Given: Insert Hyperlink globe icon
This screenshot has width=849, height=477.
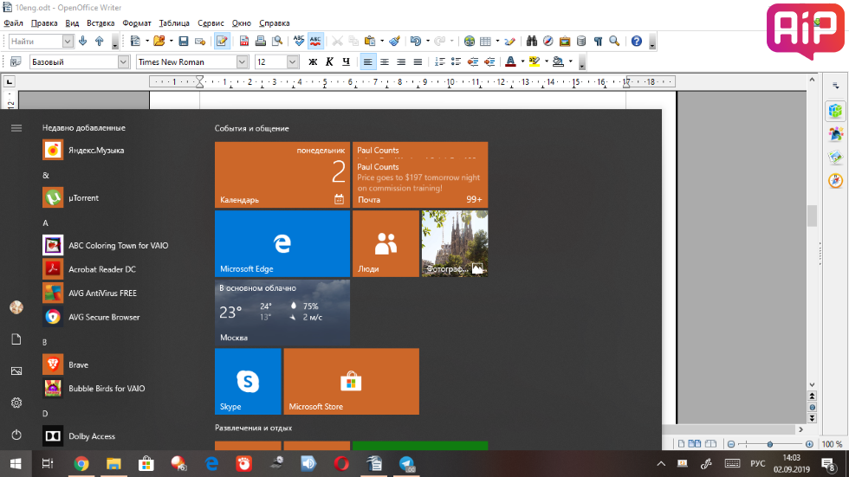Looking at the screenshot, I should pyautogui.click(x=470, y=41).
